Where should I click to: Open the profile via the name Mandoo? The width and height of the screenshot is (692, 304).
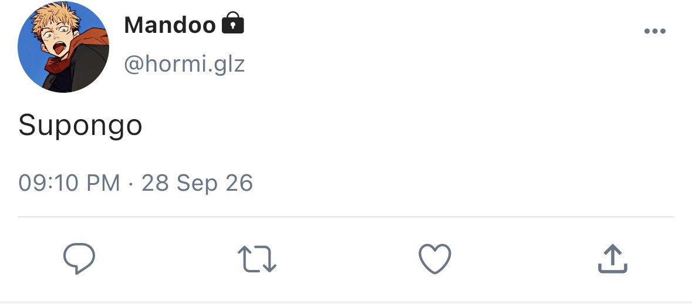point(170,25)
